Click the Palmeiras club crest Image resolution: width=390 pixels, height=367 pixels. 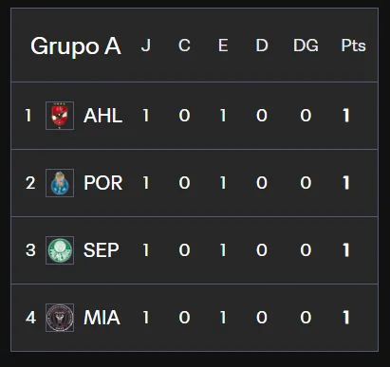[60, 250]
